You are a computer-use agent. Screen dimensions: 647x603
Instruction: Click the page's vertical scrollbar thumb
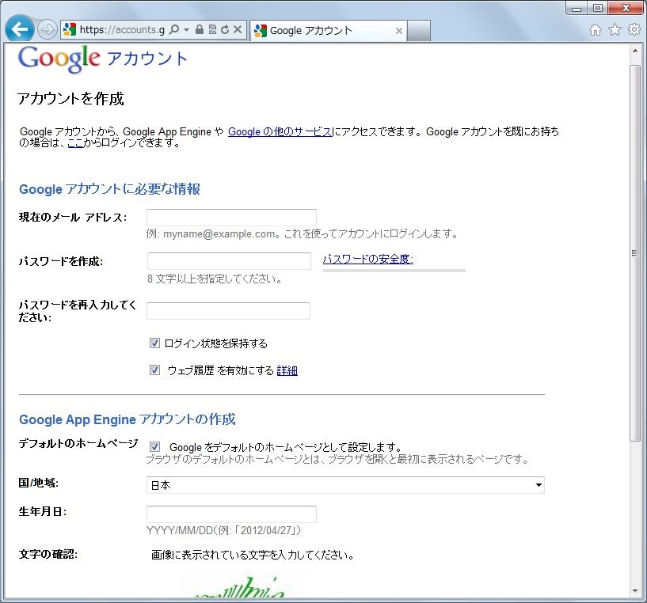tap(635, 253)
